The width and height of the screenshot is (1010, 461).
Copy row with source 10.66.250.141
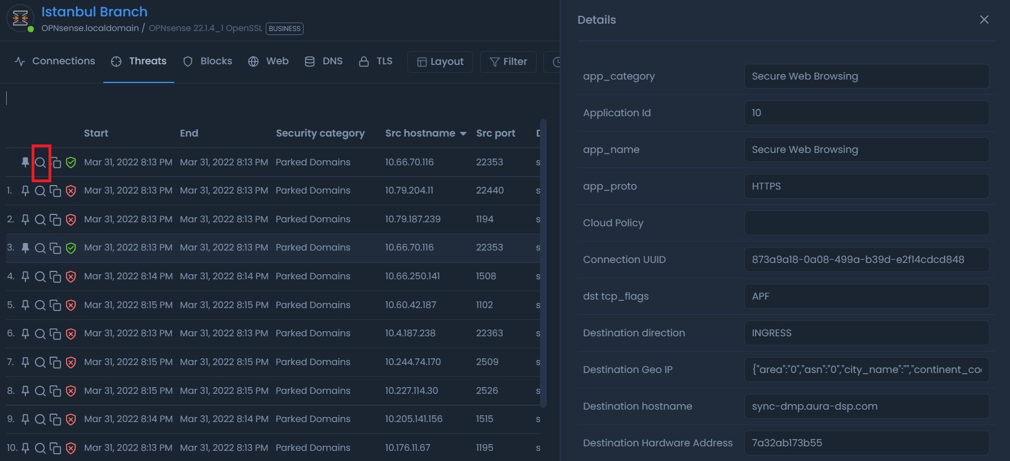point(55,276)
